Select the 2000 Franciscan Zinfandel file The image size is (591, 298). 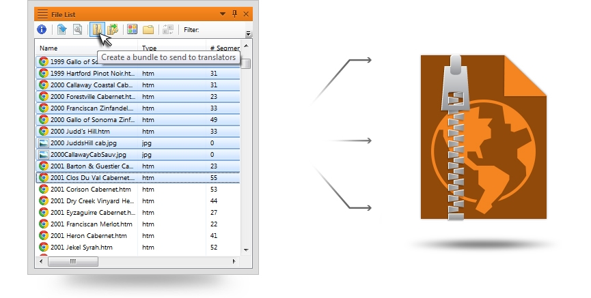[138, 108]
